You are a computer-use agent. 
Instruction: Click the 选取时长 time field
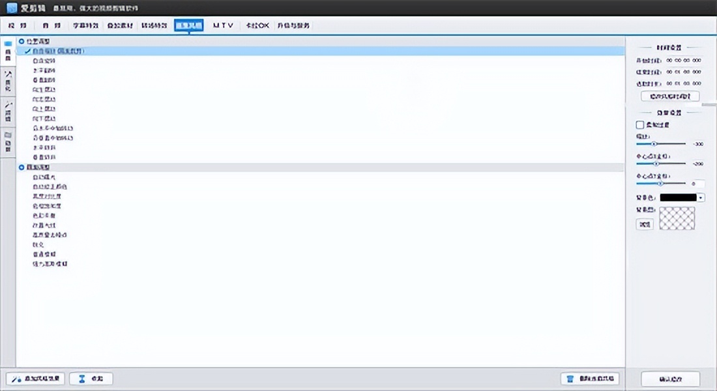pyautogui.click(x=684, y=83)
